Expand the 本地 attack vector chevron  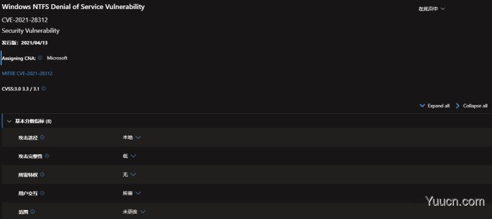(x=138, y=138)
